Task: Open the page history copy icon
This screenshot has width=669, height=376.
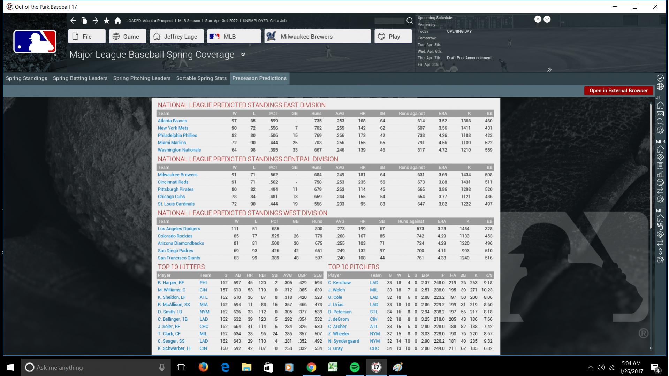Action: pos(84,21)
